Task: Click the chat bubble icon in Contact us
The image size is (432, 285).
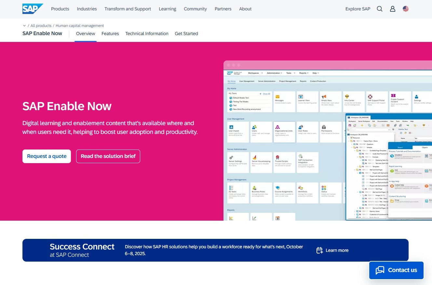Action: [x=380, y=270]
